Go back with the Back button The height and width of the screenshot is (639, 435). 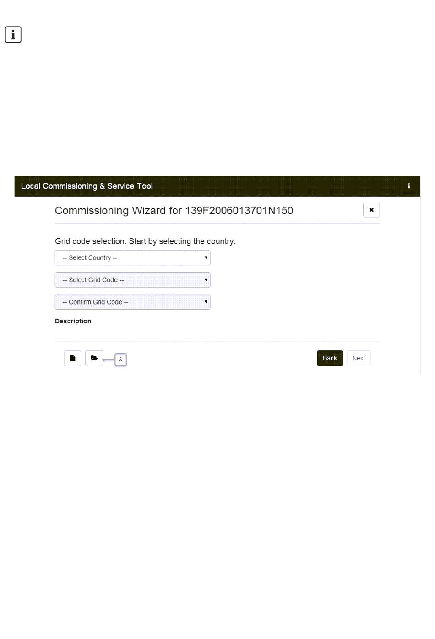[330, 358]
